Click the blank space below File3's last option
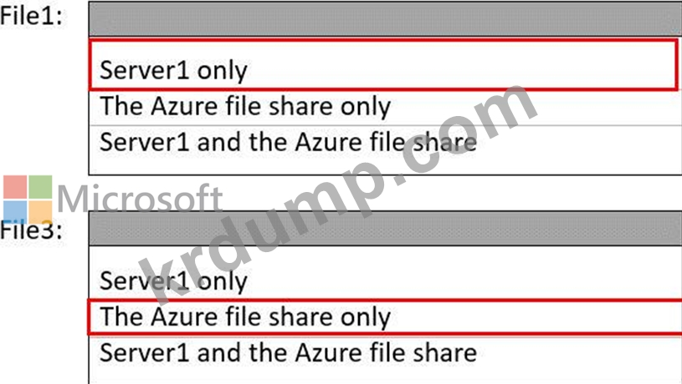 click(x=385, y=374)
